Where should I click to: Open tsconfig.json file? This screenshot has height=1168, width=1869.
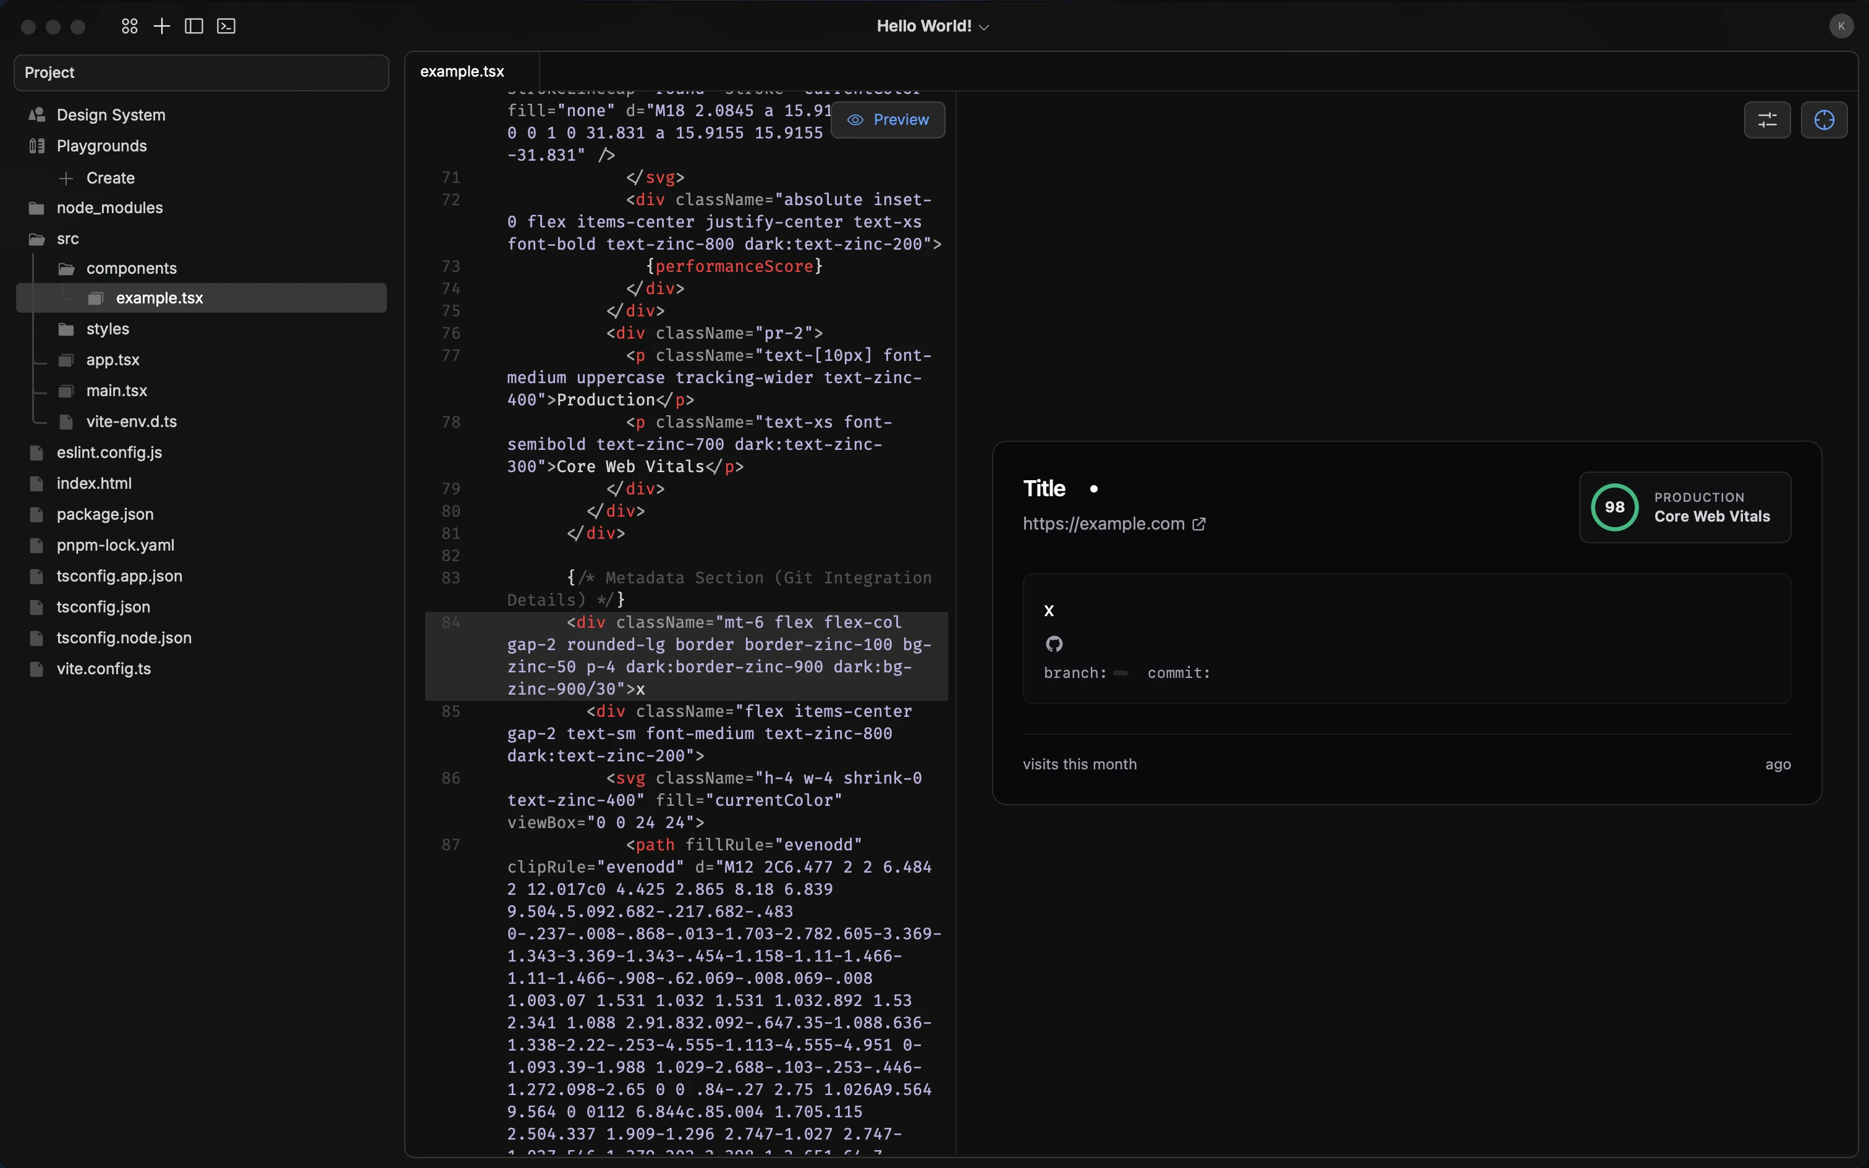tap(103, 607)
